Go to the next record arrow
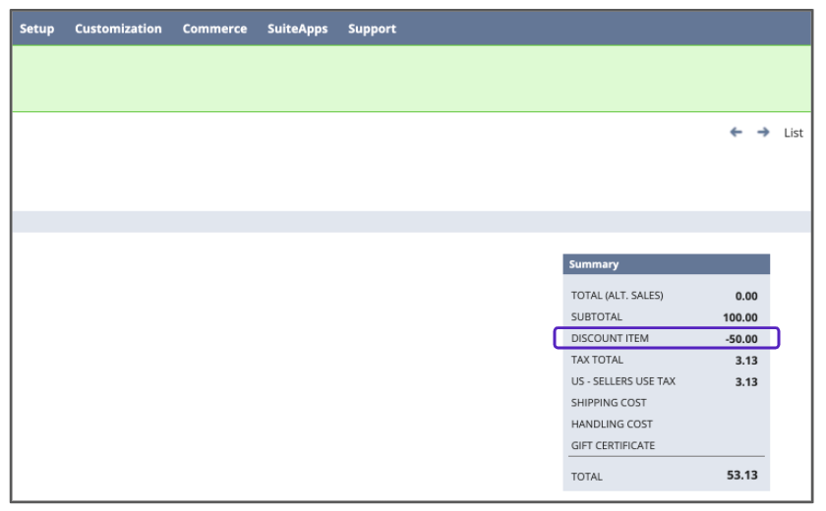The image size is (826, 511). [763, 133]
